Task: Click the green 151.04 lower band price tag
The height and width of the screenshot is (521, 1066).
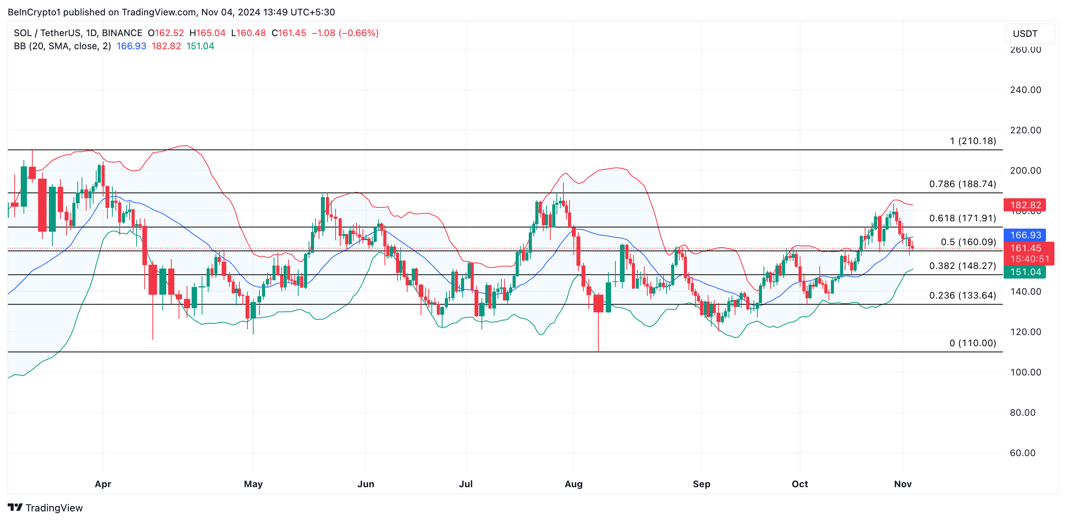Action: point(1024,272)
